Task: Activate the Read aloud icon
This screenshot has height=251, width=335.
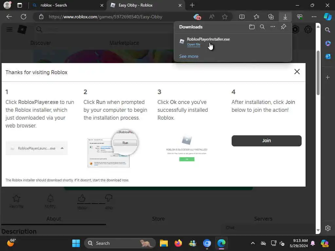Action: (212, 17)
